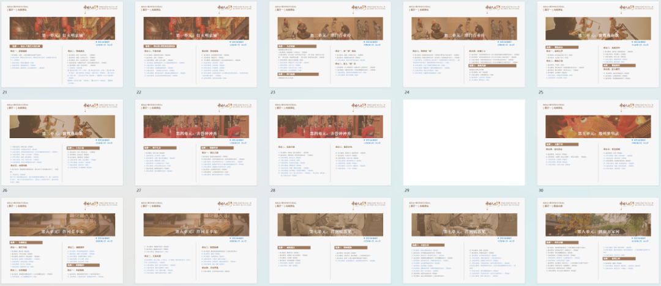Click the slide number label 25

coord(541,92)
